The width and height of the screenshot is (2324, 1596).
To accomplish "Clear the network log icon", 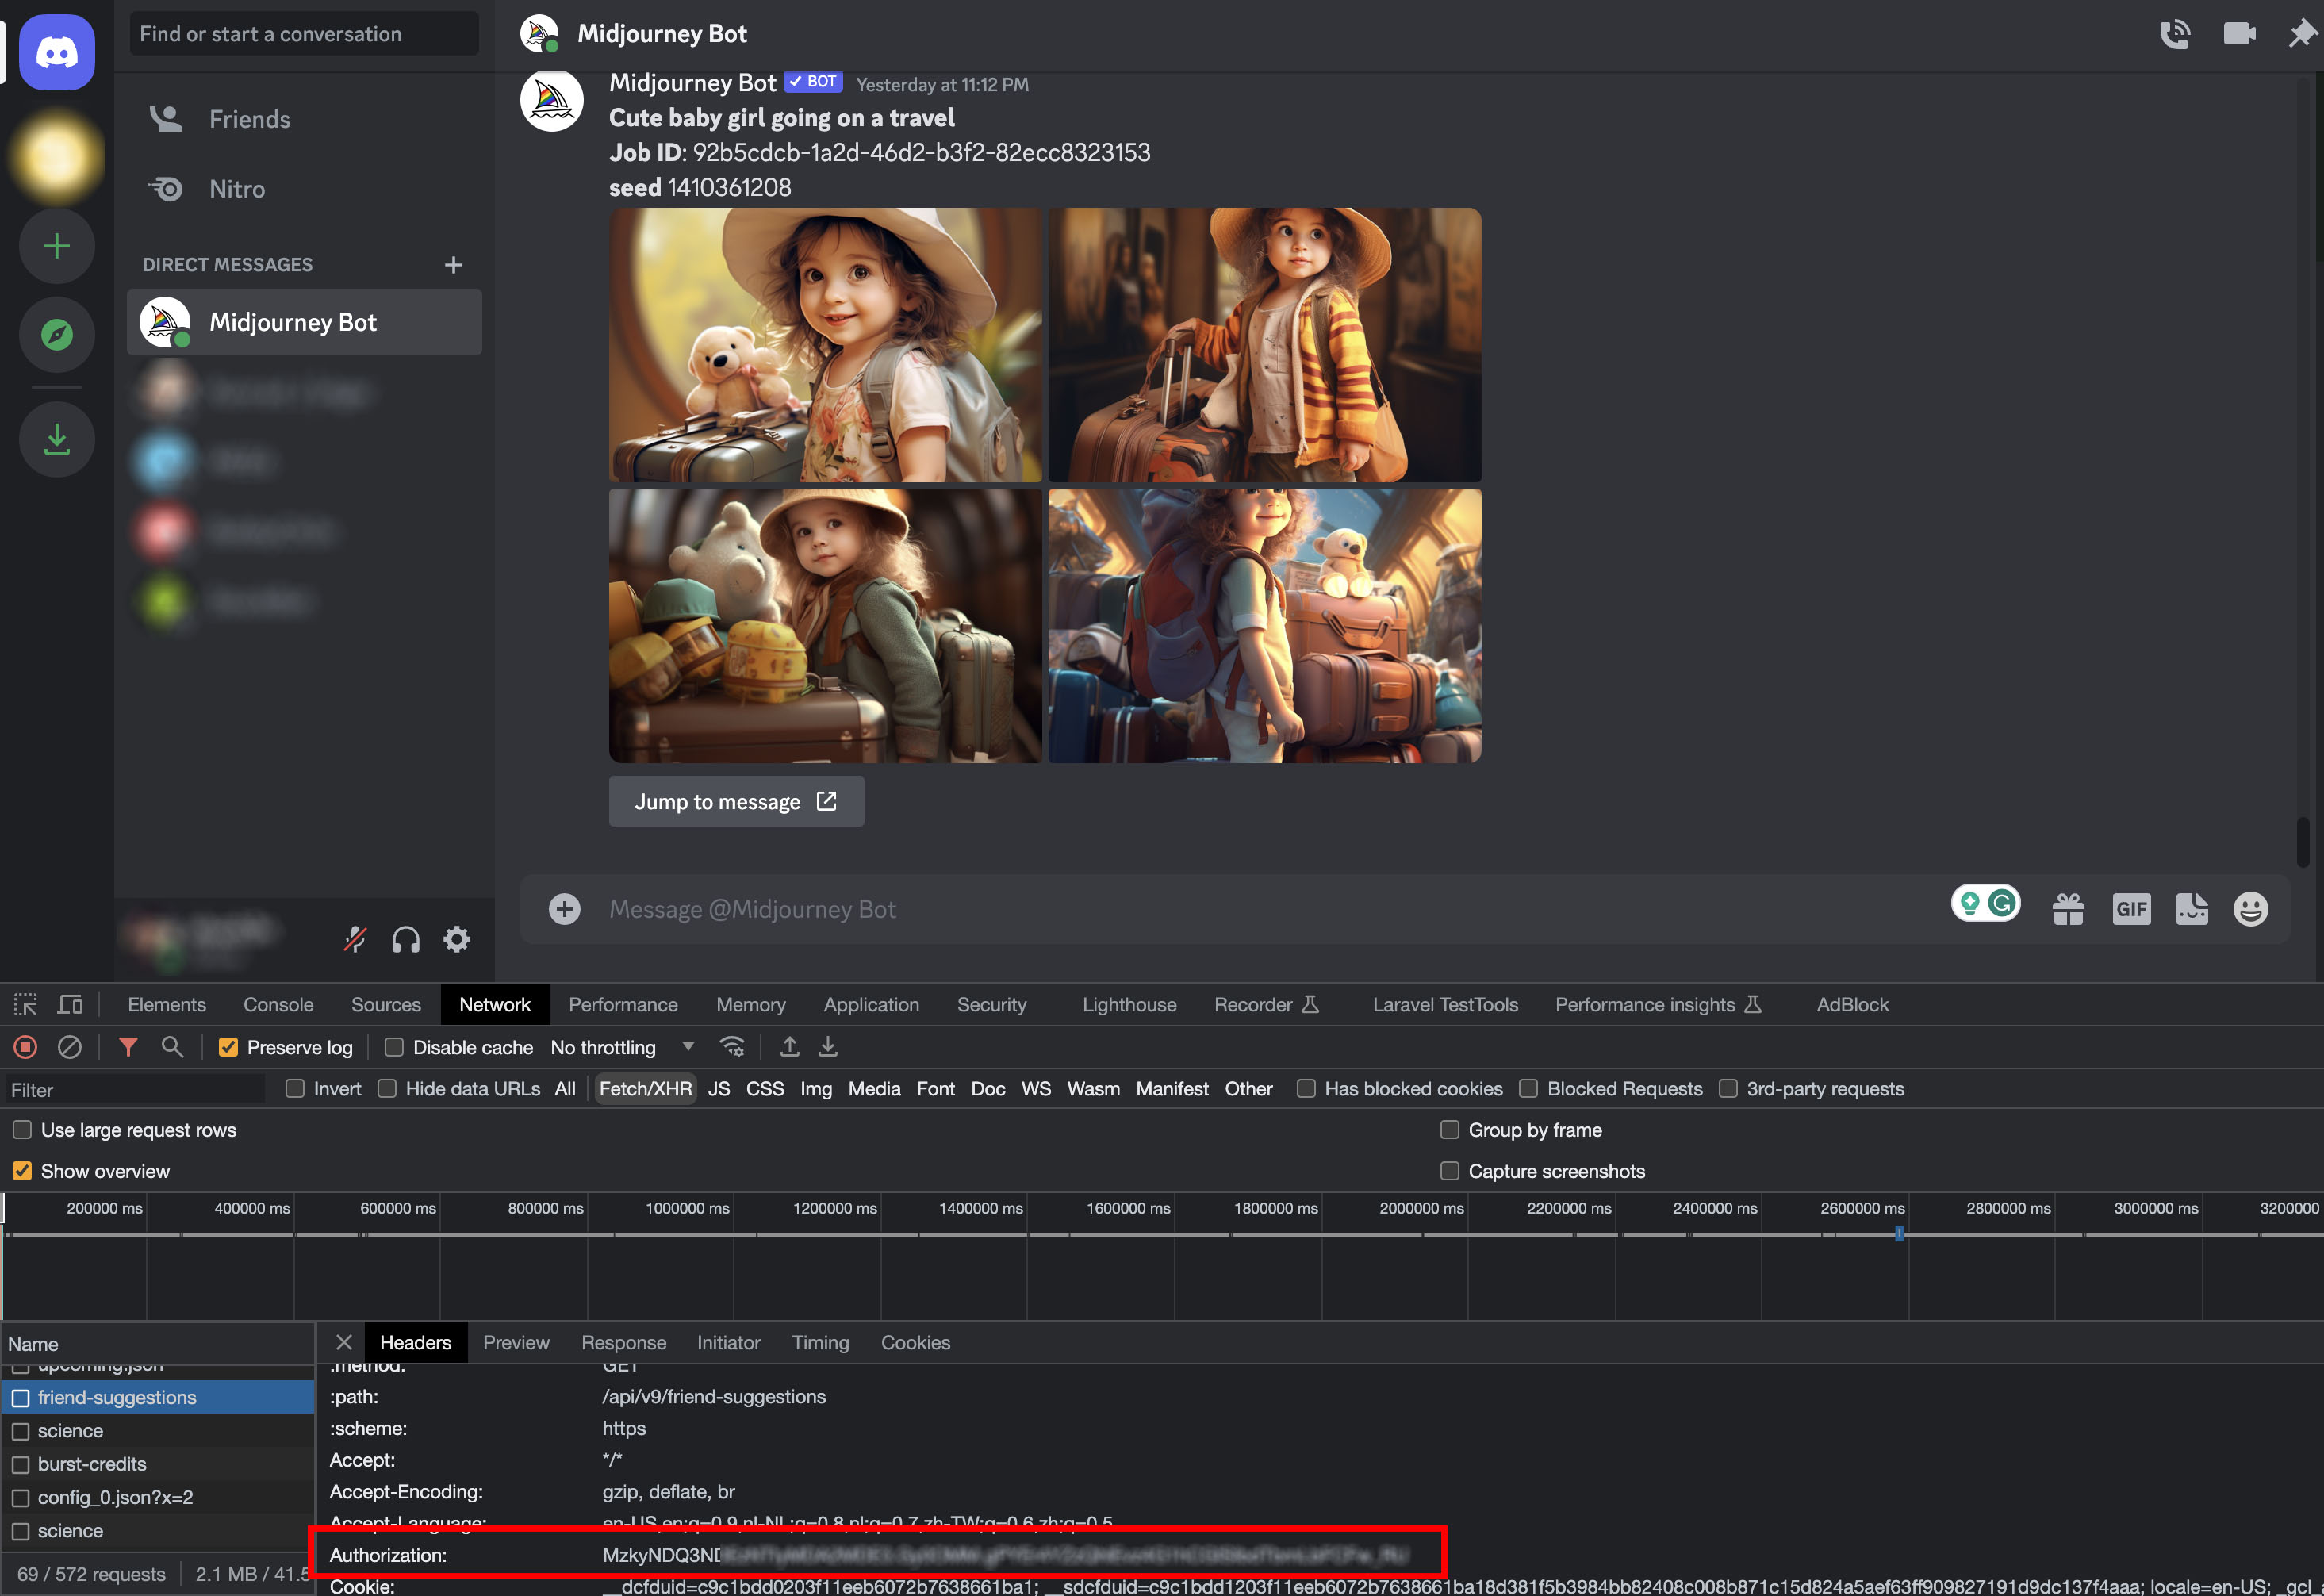I will coord(69,1047).
